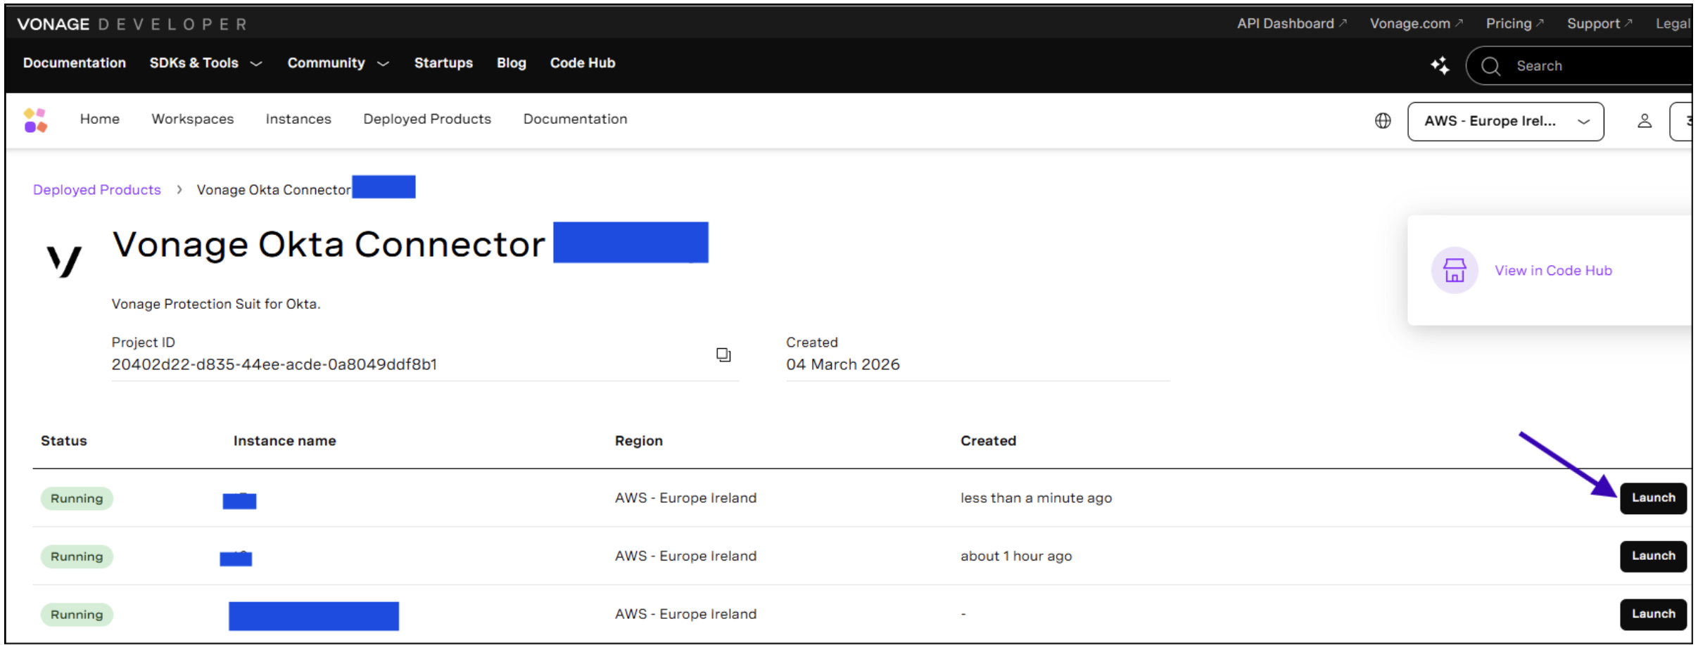Click the storefront icon beside View in Code Hub
The height and width of the screenshot is (645, 1698).
pyautogui.click(x=1455, y=270)
